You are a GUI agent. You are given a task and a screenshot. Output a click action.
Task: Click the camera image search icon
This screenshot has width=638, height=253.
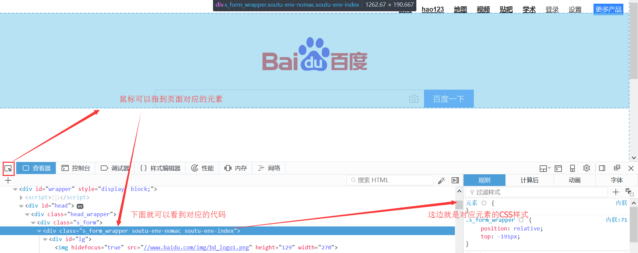point(414,99)
